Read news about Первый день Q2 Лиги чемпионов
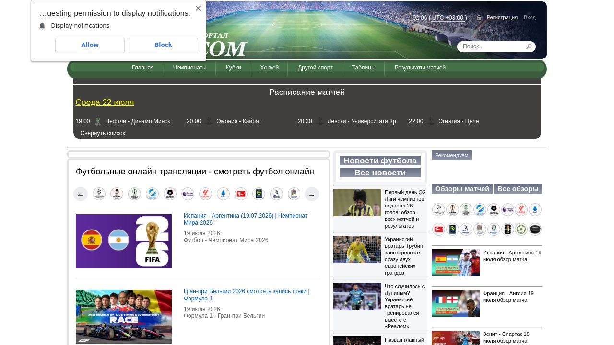This screenshot has height=345, width=614. coord(405,209)
